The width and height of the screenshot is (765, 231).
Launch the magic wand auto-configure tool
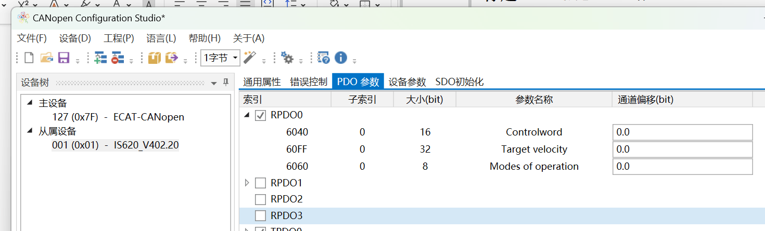[250, 58]
